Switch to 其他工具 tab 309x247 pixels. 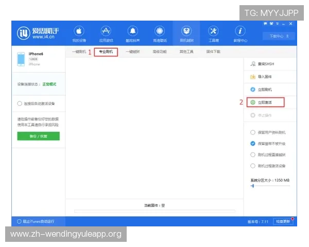click(x=186, y=52)
